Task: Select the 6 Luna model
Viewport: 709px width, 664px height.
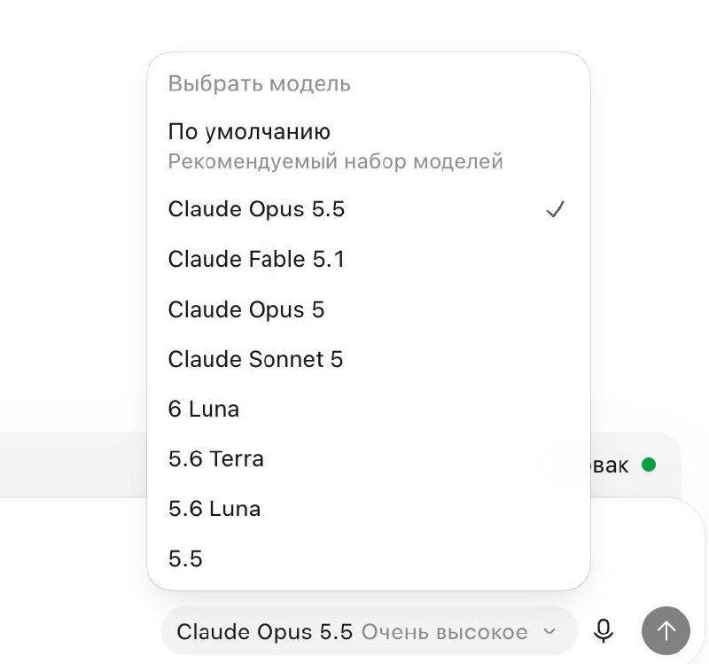Action: [369, 409]
